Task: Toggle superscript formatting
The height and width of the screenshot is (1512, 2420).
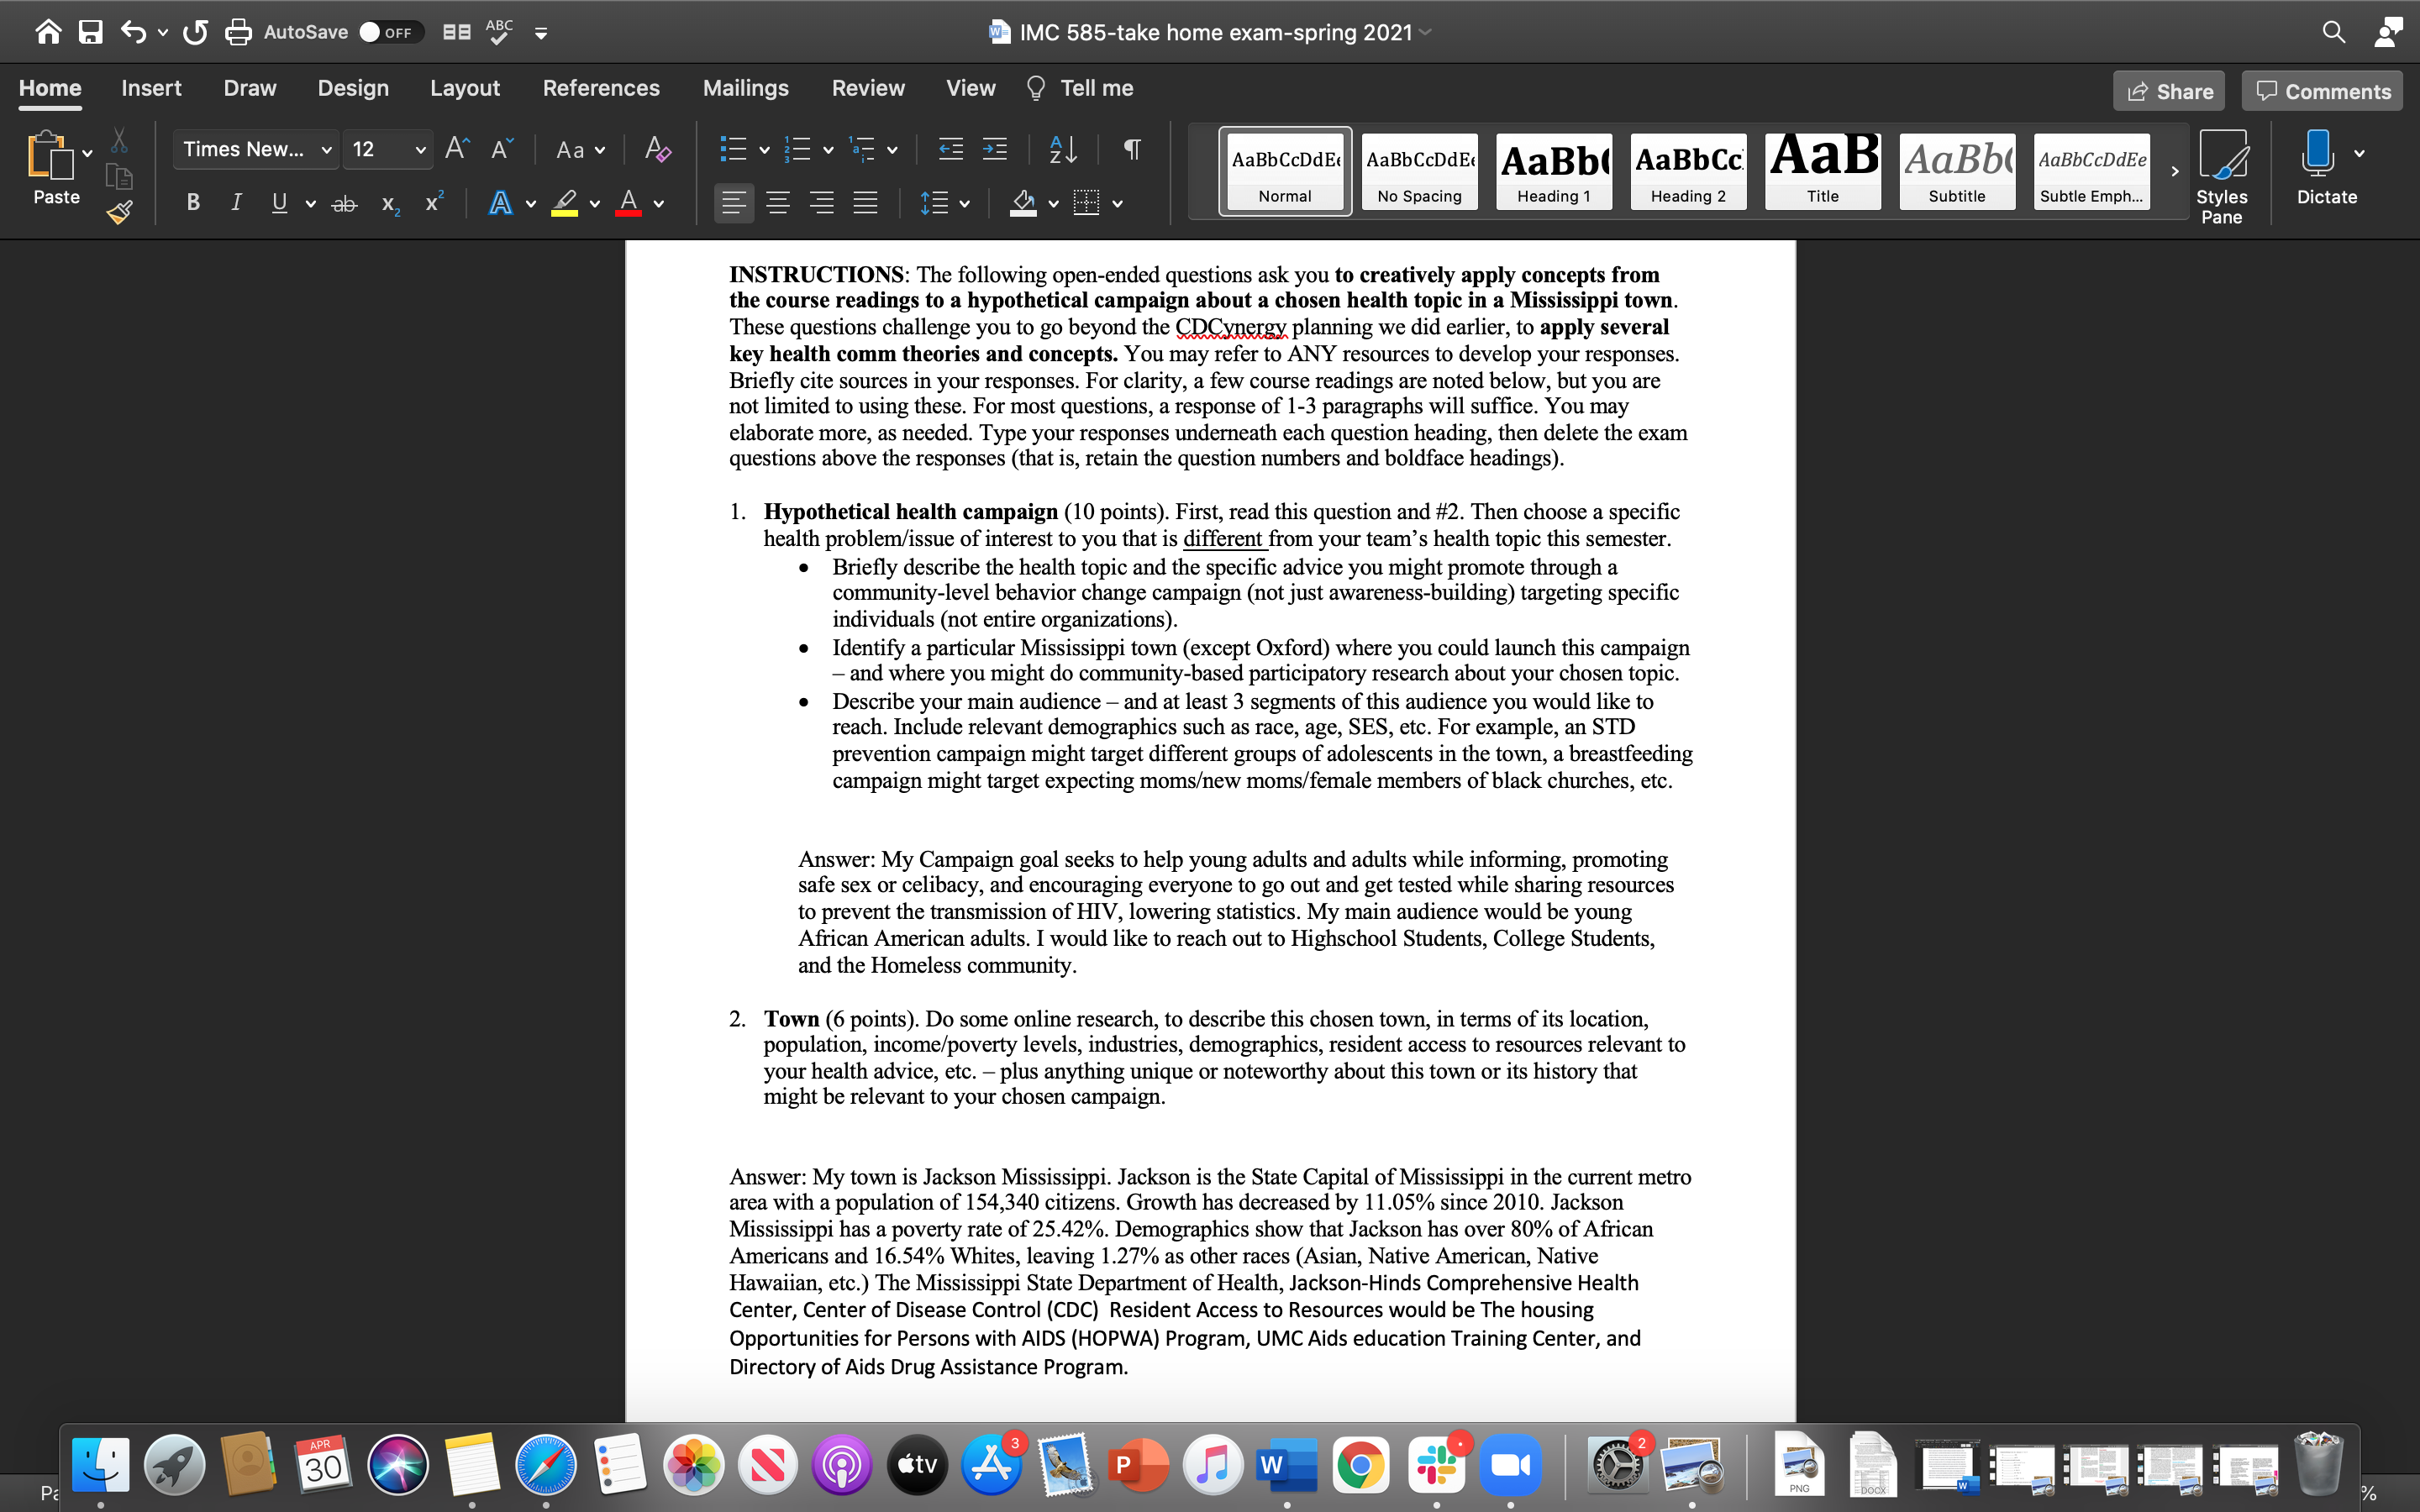Action: [x=434, y=202]
